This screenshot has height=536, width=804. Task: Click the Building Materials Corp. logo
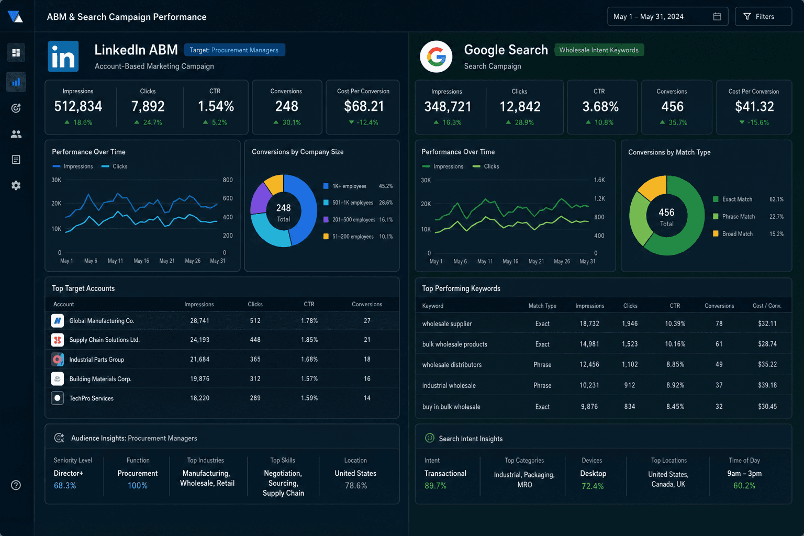58,379
